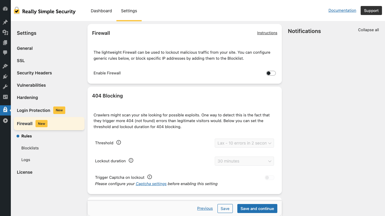Select Blocklists submenu item
The height and width of the screenshot is (216, 385).
(30, 148)
